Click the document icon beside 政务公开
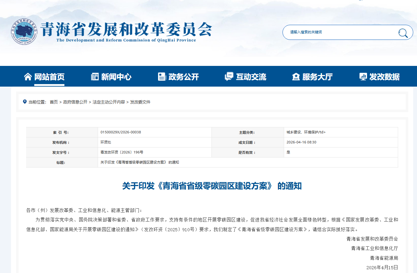 point(162,77)
